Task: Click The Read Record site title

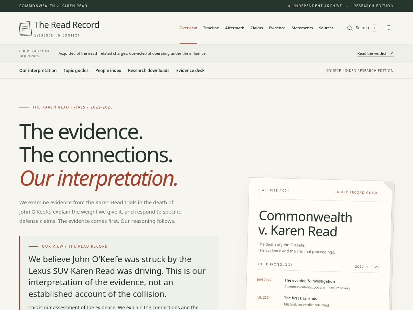Action: pos(67,25)
